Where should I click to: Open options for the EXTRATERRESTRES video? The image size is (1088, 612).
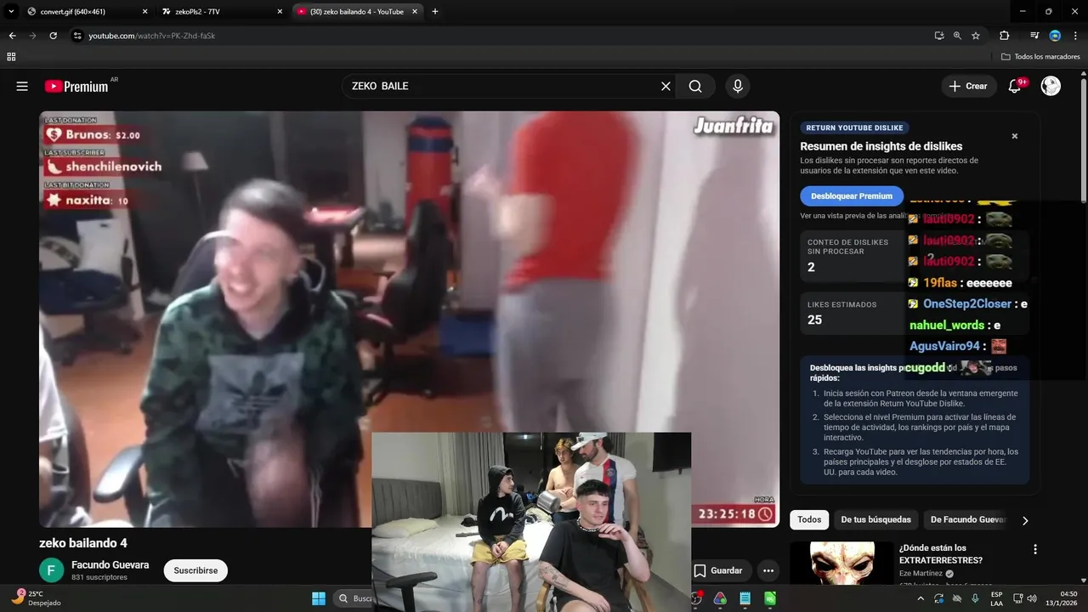click(x=1034, y=549)
